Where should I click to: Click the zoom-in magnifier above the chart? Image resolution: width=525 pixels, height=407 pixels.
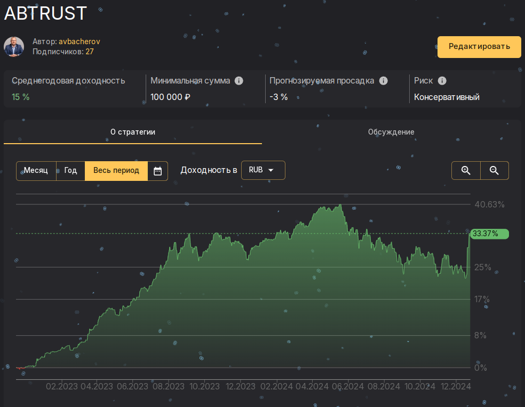click(x=466, y=170)
